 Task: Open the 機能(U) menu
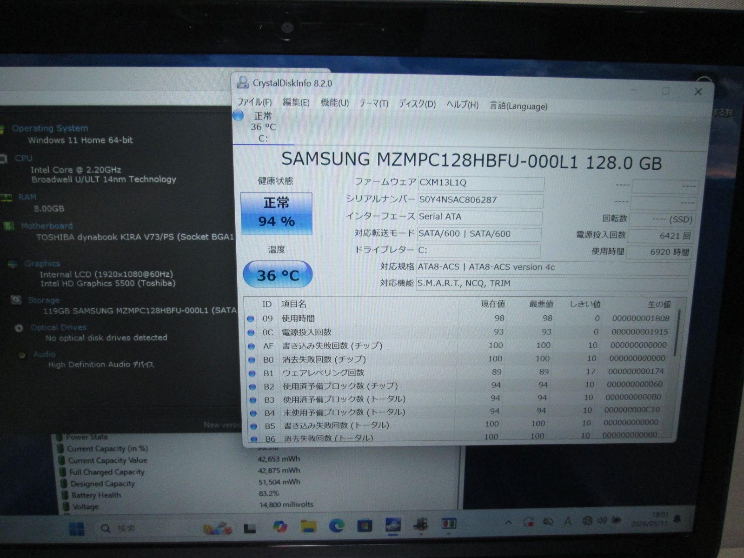(x=335, y=103)
